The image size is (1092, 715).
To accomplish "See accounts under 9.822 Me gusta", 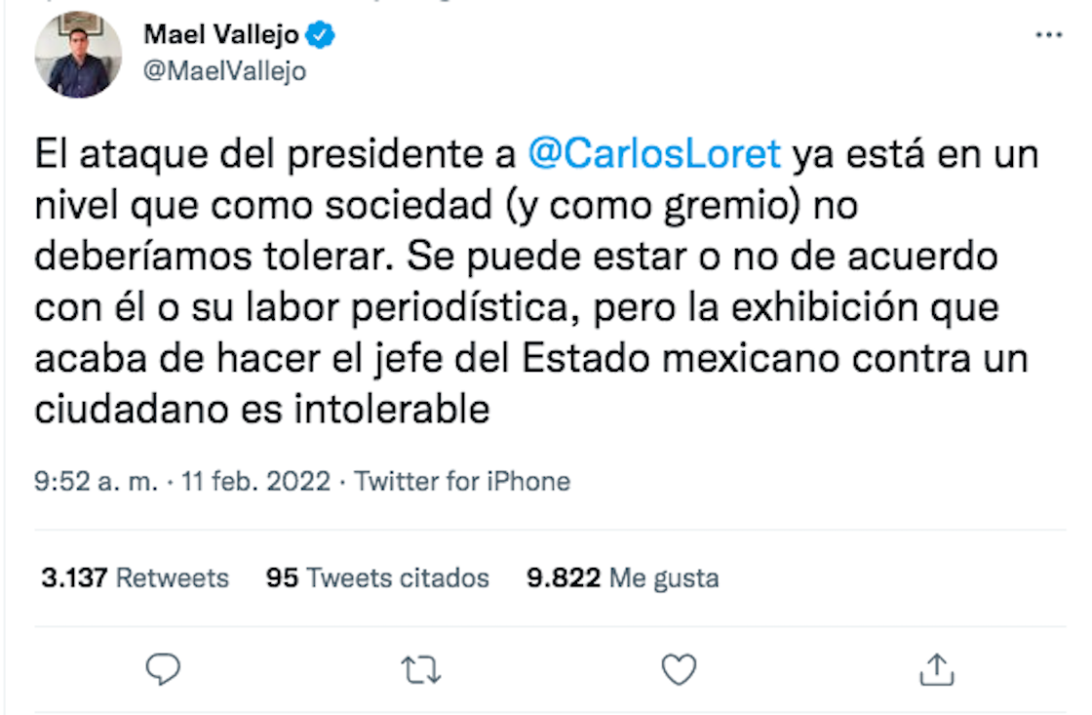I will point(622,577).
